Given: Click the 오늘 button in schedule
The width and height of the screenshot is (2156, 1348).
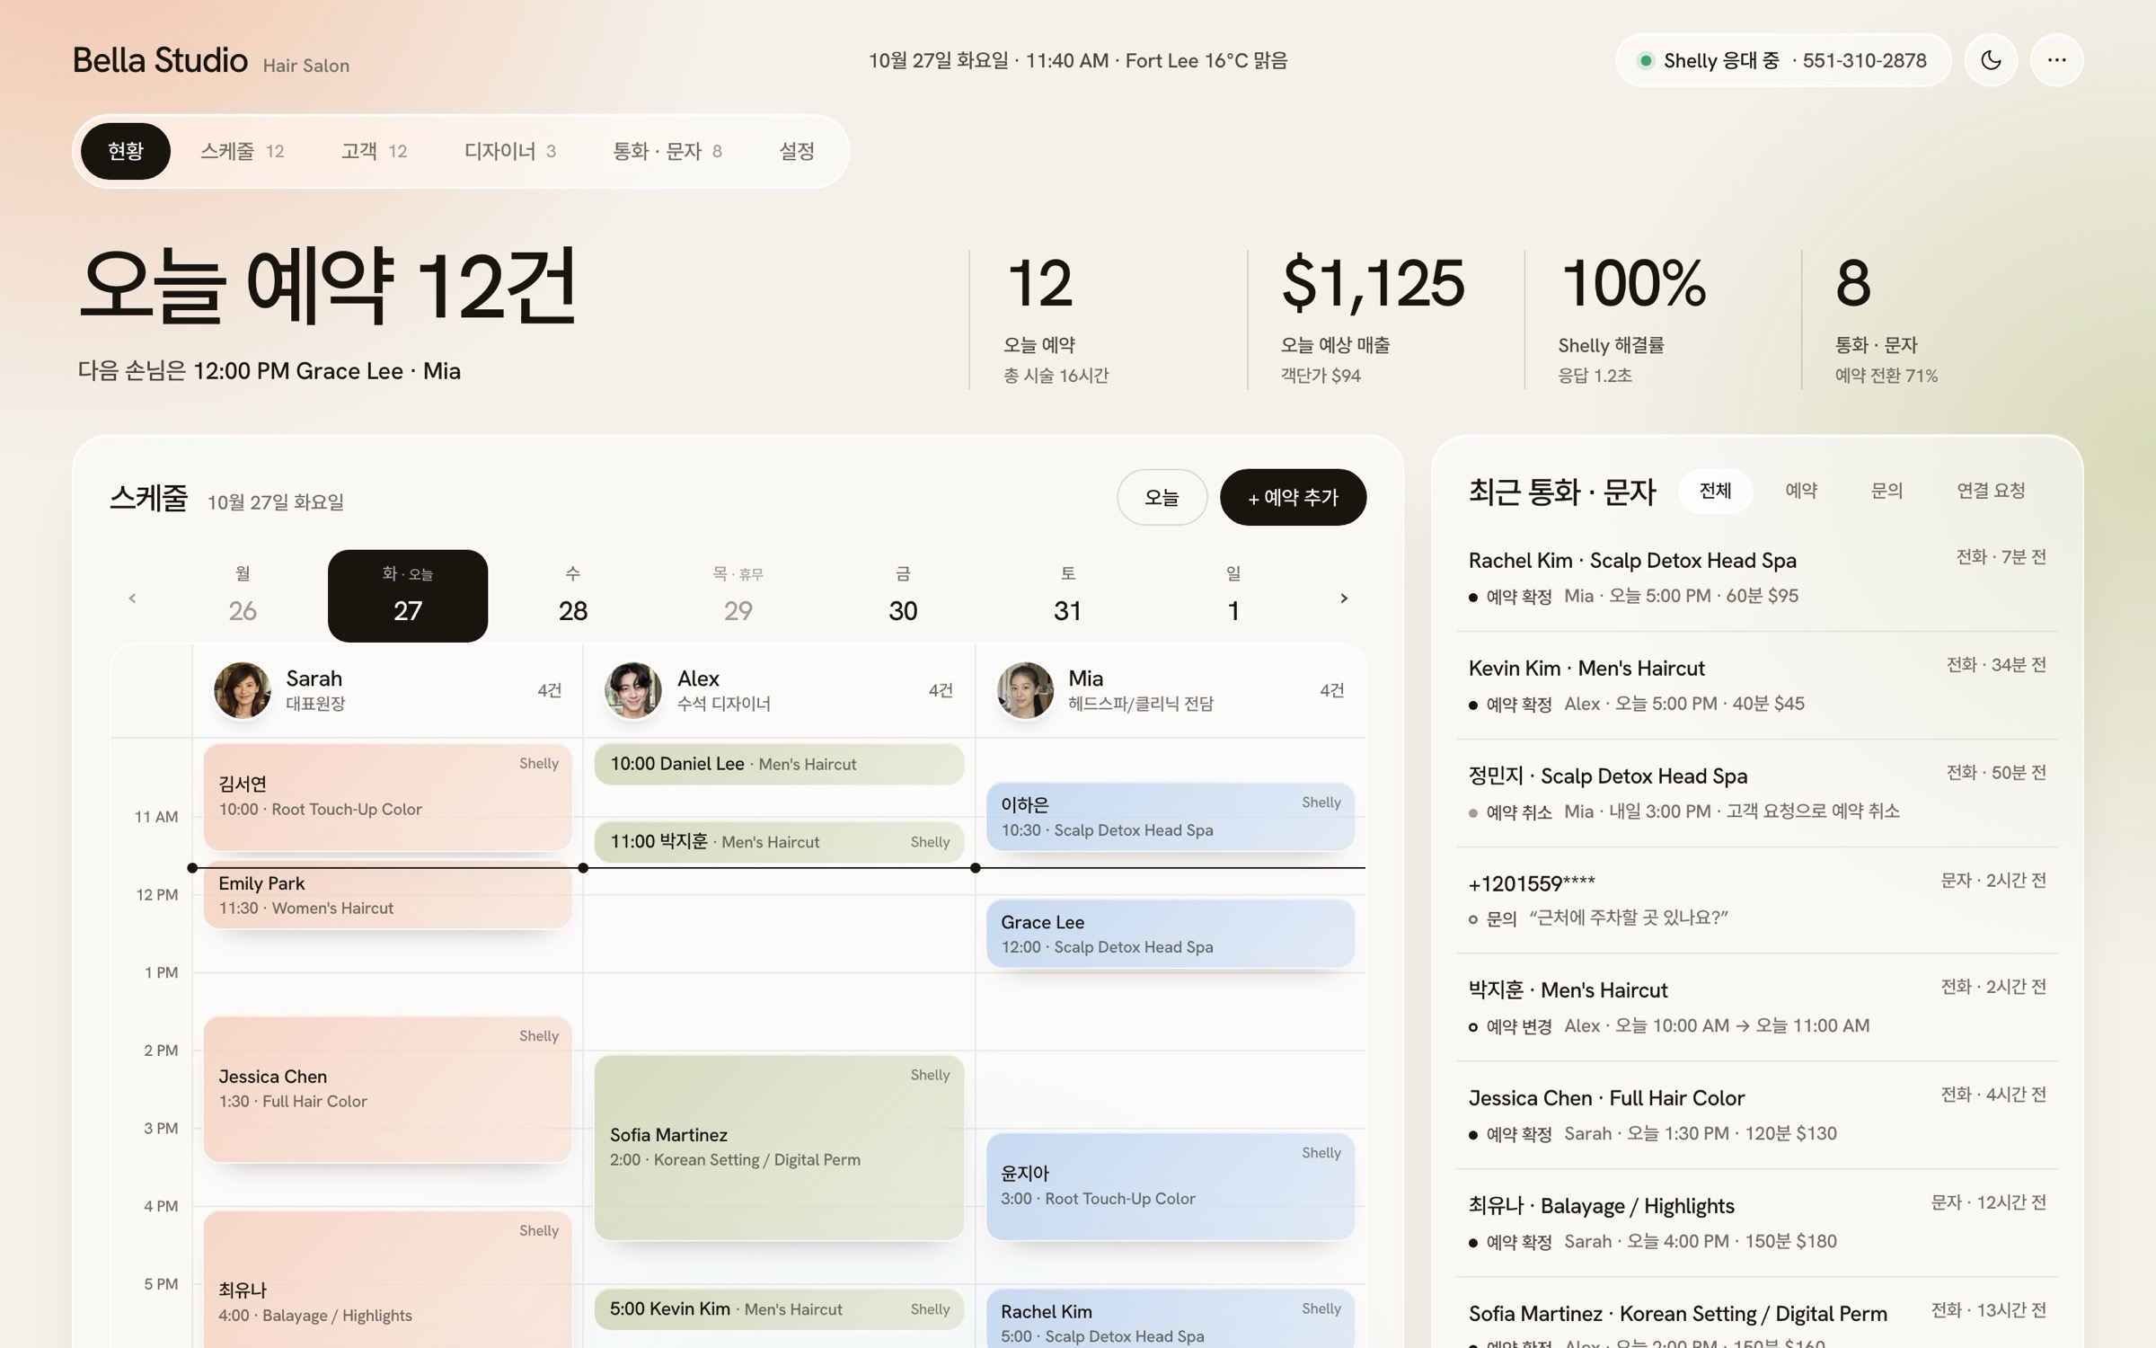Looking at the screenshot, I should coord(1162,497).
